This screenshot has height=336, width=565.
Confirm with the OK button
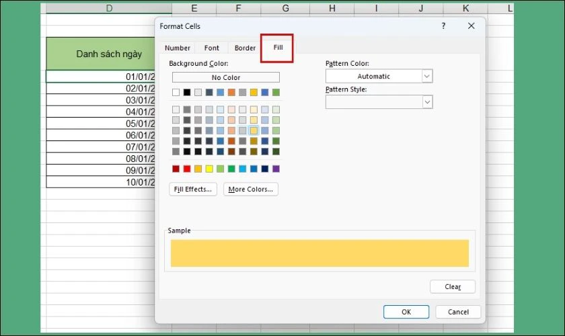click(x=406, y=312)
